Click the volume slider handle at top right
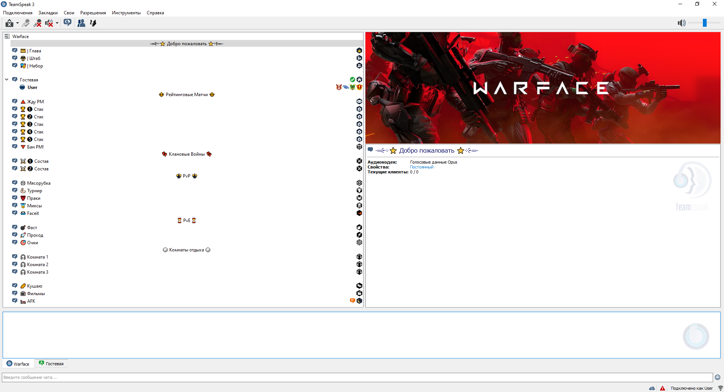The image size is (724, 392). pos(704,23)
